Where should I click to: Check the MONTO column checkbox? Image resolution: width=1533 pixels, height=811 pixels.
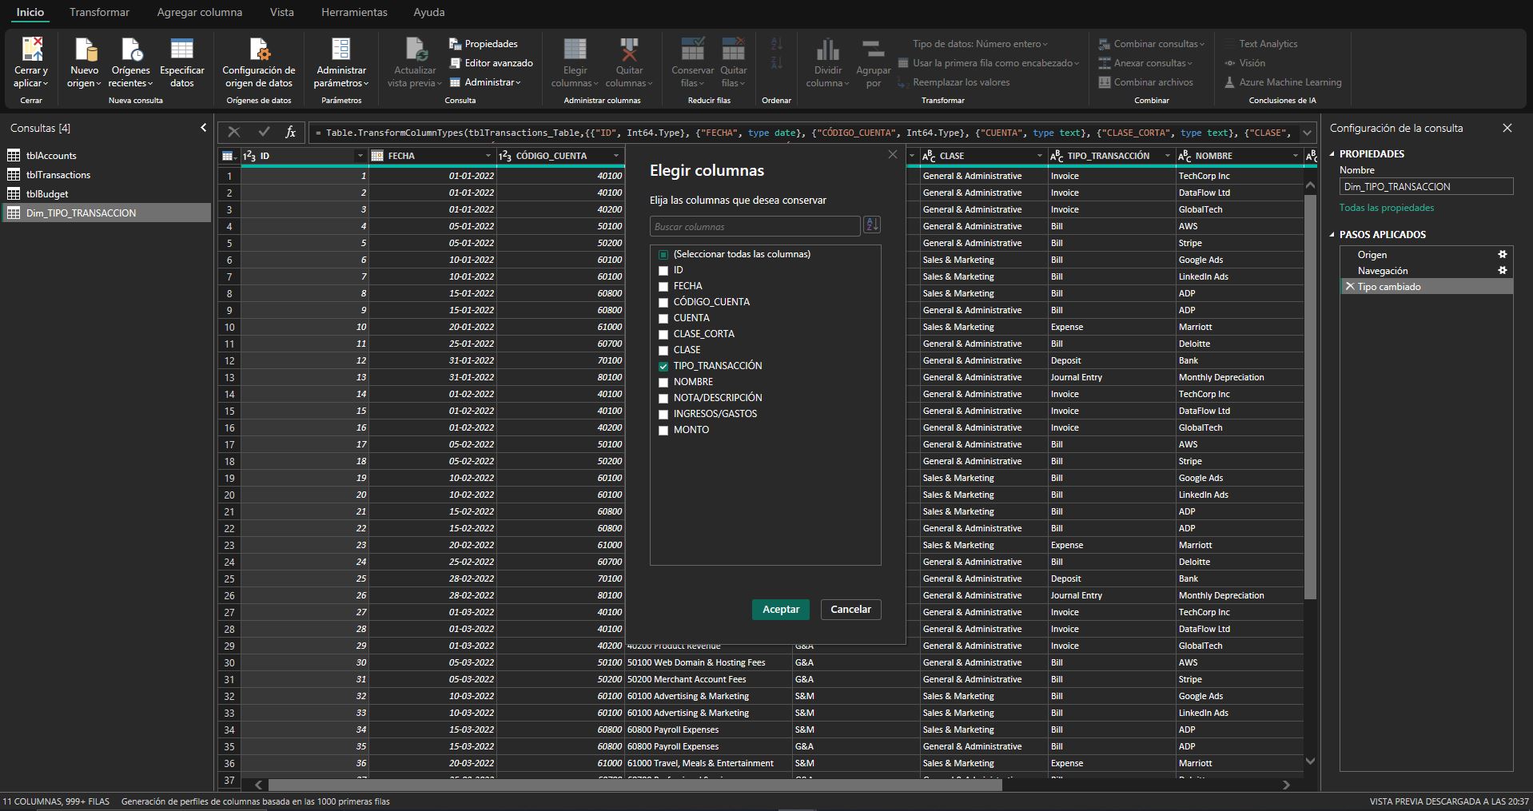pos(663,431)
